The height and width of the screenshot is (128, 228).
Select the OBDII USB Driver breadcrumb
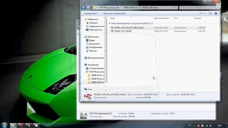point(131,8)
